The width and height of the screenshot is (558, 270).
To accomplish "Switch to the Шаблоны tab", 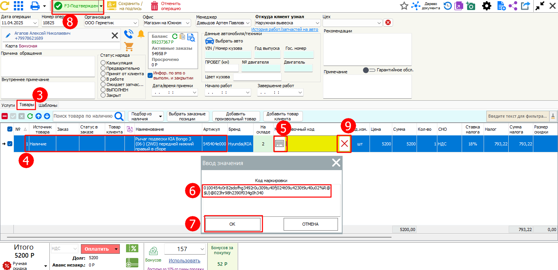I will (48, 105).
